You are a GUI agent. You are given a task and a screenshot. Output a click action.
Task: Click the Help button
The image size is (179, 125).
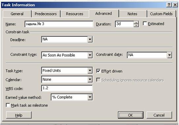pos(19,115)
